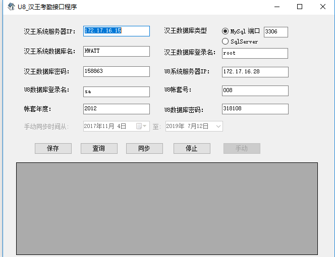The height and width of the screenshot is (257, 335).
Task: Click the app icon in title bar
Action: click(11, 7)
